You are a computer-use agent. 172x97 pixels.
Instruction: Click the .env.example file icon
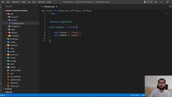(8, 77)
